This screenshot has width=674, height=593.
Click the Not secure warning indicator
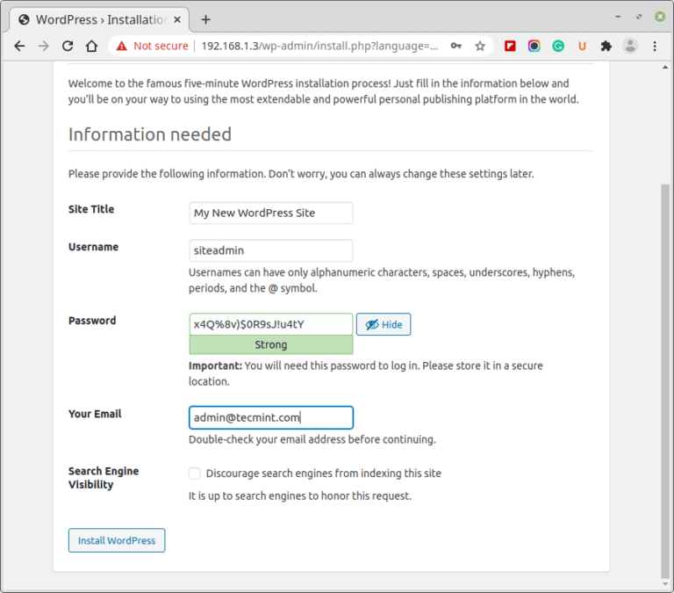pos(152,46)
